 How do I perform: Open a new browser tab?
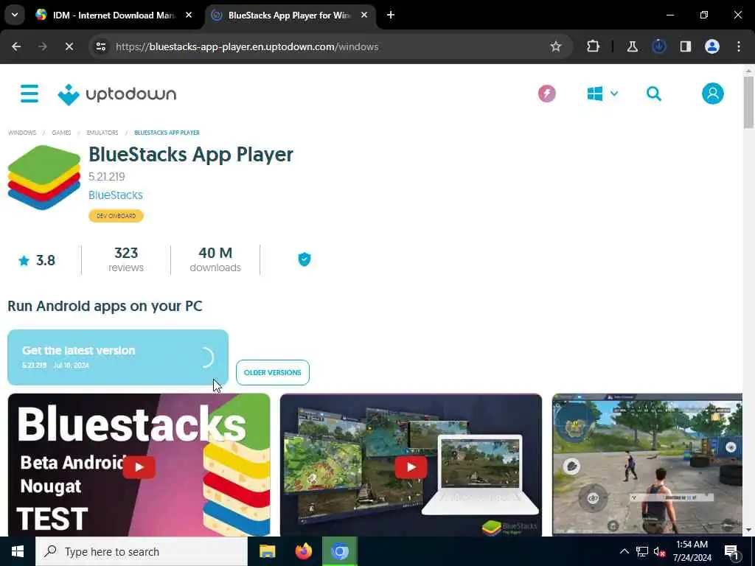[x=391, y=15]
